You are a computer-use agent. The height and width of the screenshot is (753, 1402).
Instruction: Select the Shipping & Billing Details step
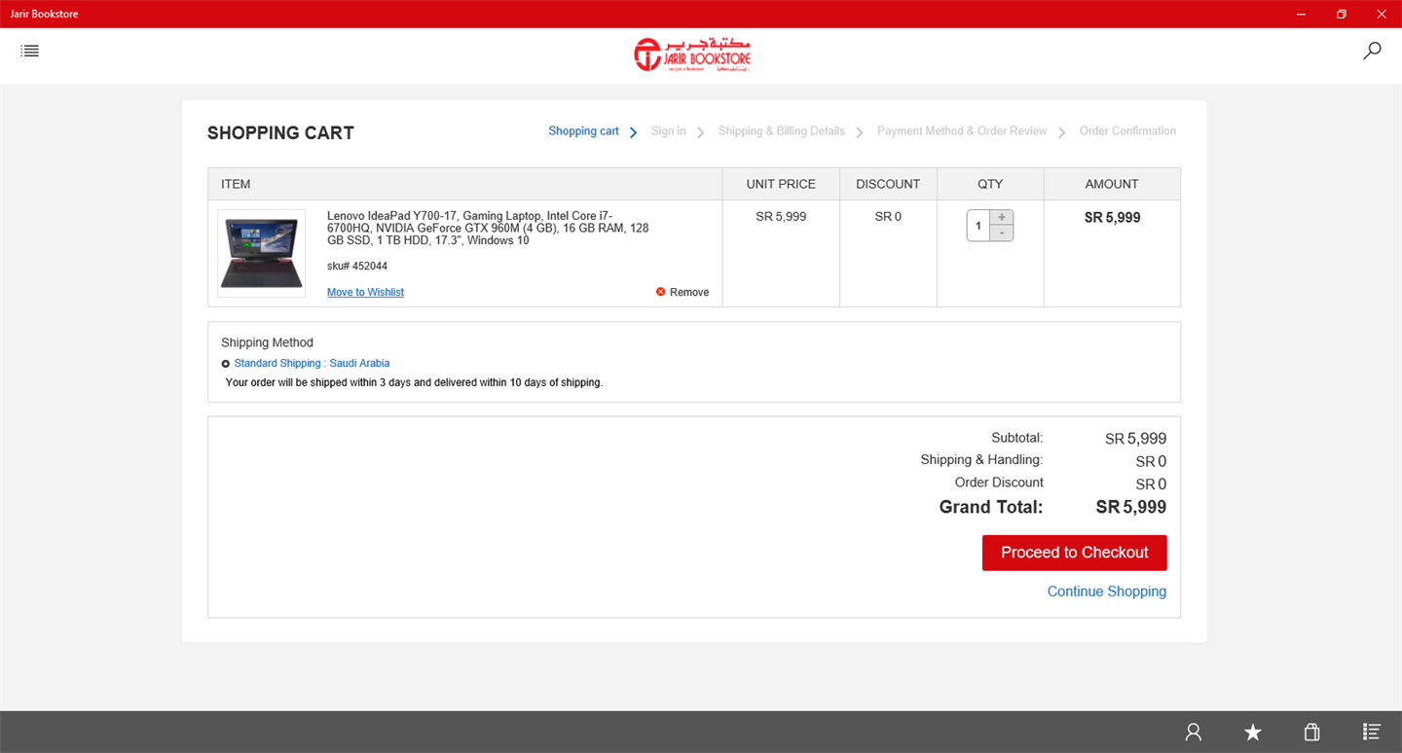[x=782, y=131]
